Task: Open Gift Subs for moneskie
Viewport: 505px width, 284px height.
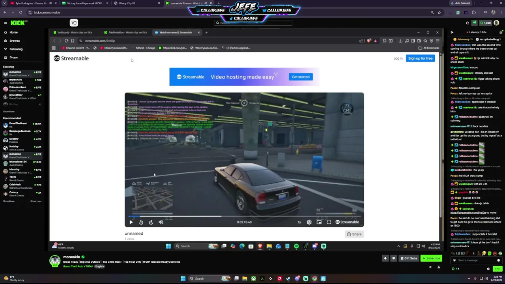Action: pos(408,258)
